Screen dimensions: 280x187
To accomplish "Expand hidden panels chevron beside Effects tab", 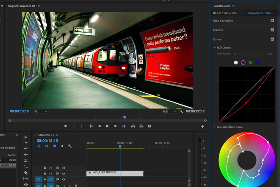I will pos(17,135).
